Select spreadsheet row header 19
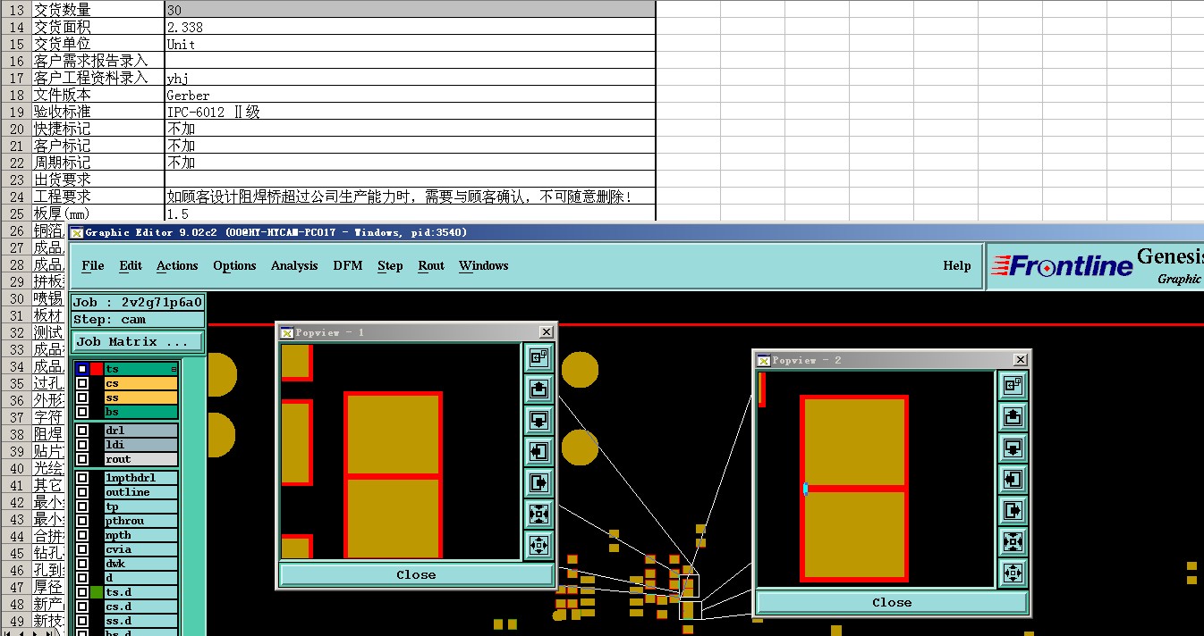This screenshot has height=636, width=1204. tap(16, 112)
